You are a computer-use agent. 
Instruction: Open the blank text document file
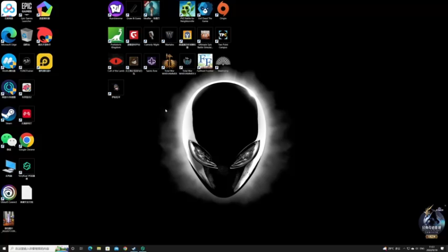point(26,194)
